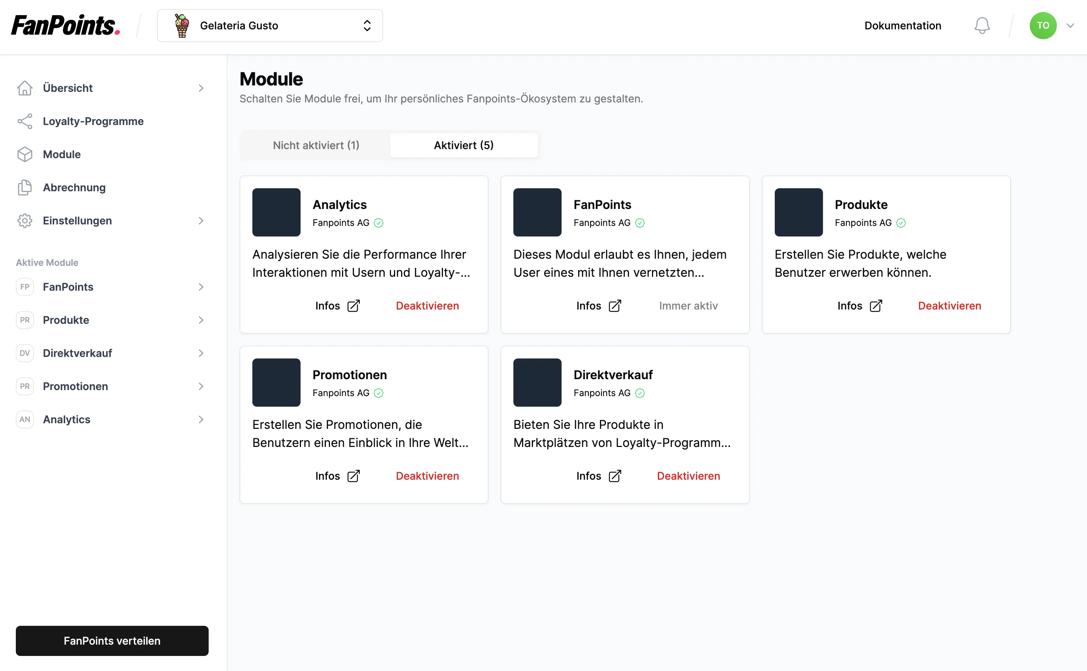Click the Abrechnung document icon
The image size is (1087, 671).
(24, 187)
